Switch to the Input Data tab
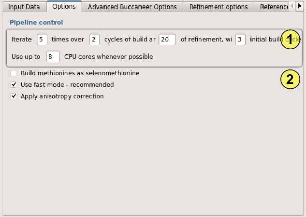Image resolution: width=306 pixels, height=217 pixels. (23, 7)
